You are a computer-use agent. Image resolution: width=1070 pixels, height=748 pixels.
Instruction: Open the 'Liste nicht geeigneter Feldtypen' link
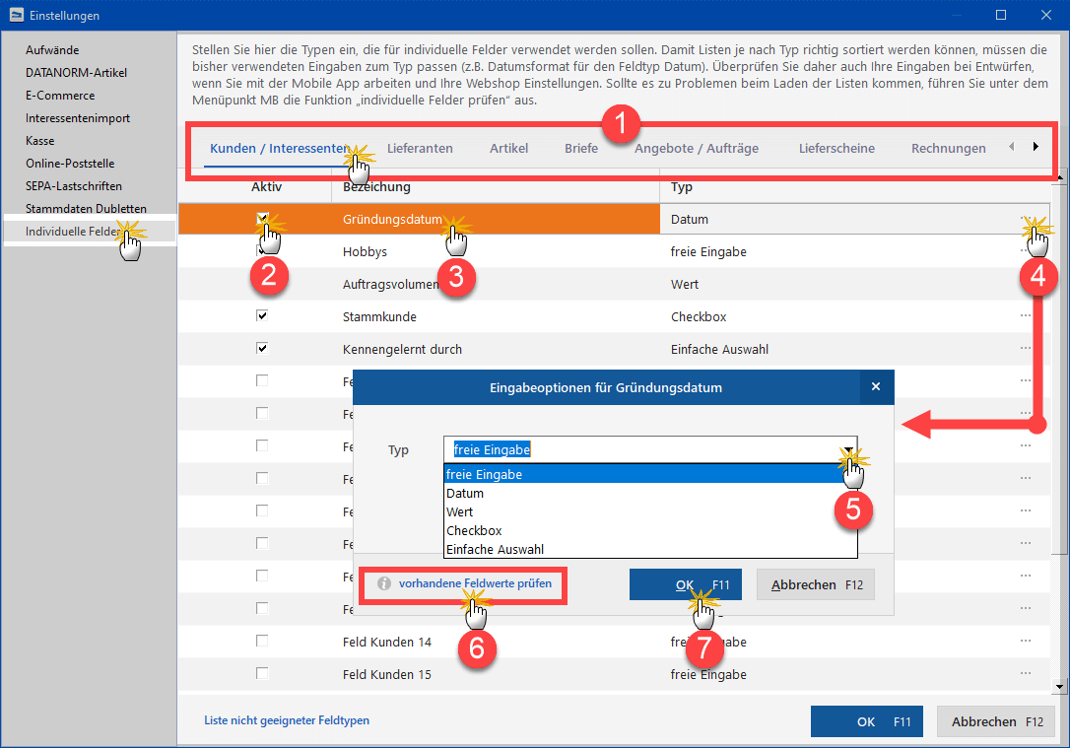[x=287, y=720]
